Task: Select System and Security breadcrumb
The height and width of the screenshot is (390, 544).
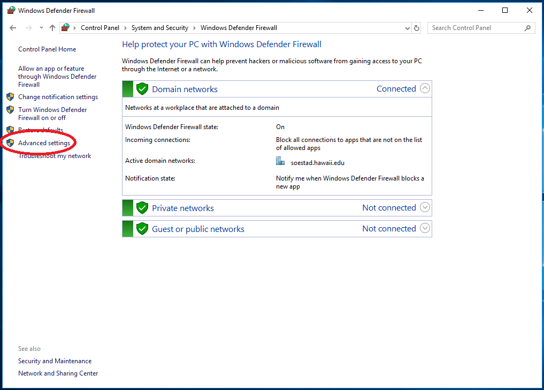Action: pos(159,28)
